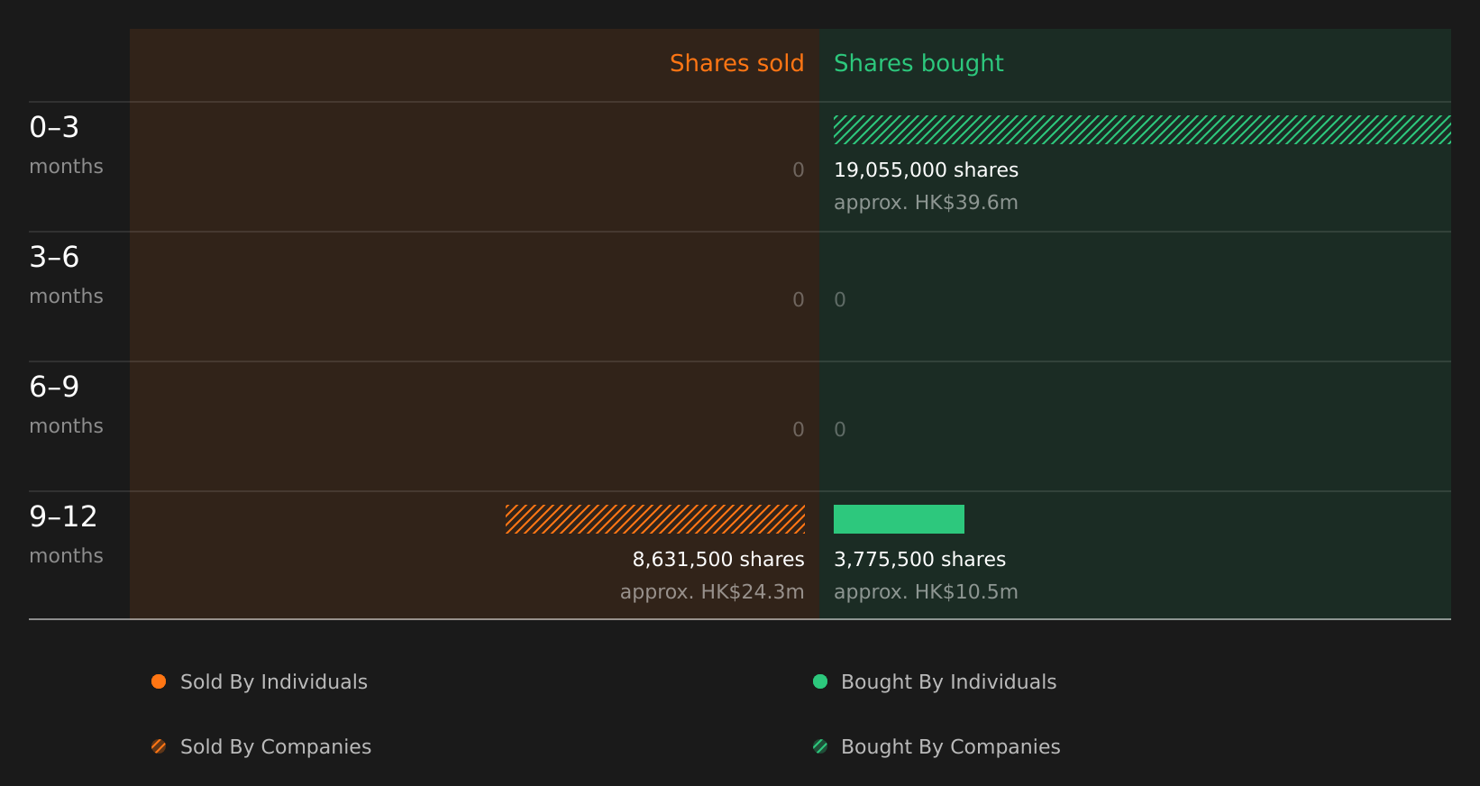Click the 19,055,000 shares value

(x=926, y=170)
